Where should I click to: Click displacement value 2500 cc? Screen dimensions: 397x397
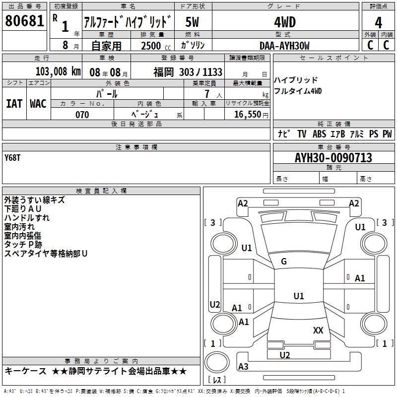[156, 46]
